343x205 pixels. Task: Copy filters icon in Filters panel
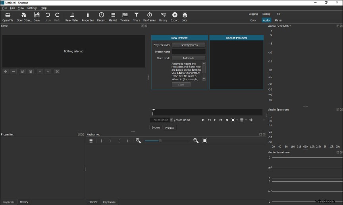tap(23, 72)
